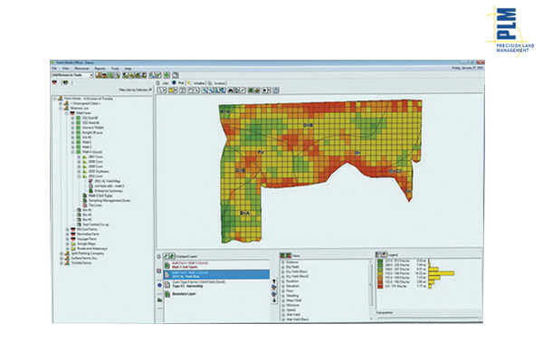543x362 pixels.
Task: Move selected layer down with arrow
Action: pyautogui.click(x=274, y=300)
